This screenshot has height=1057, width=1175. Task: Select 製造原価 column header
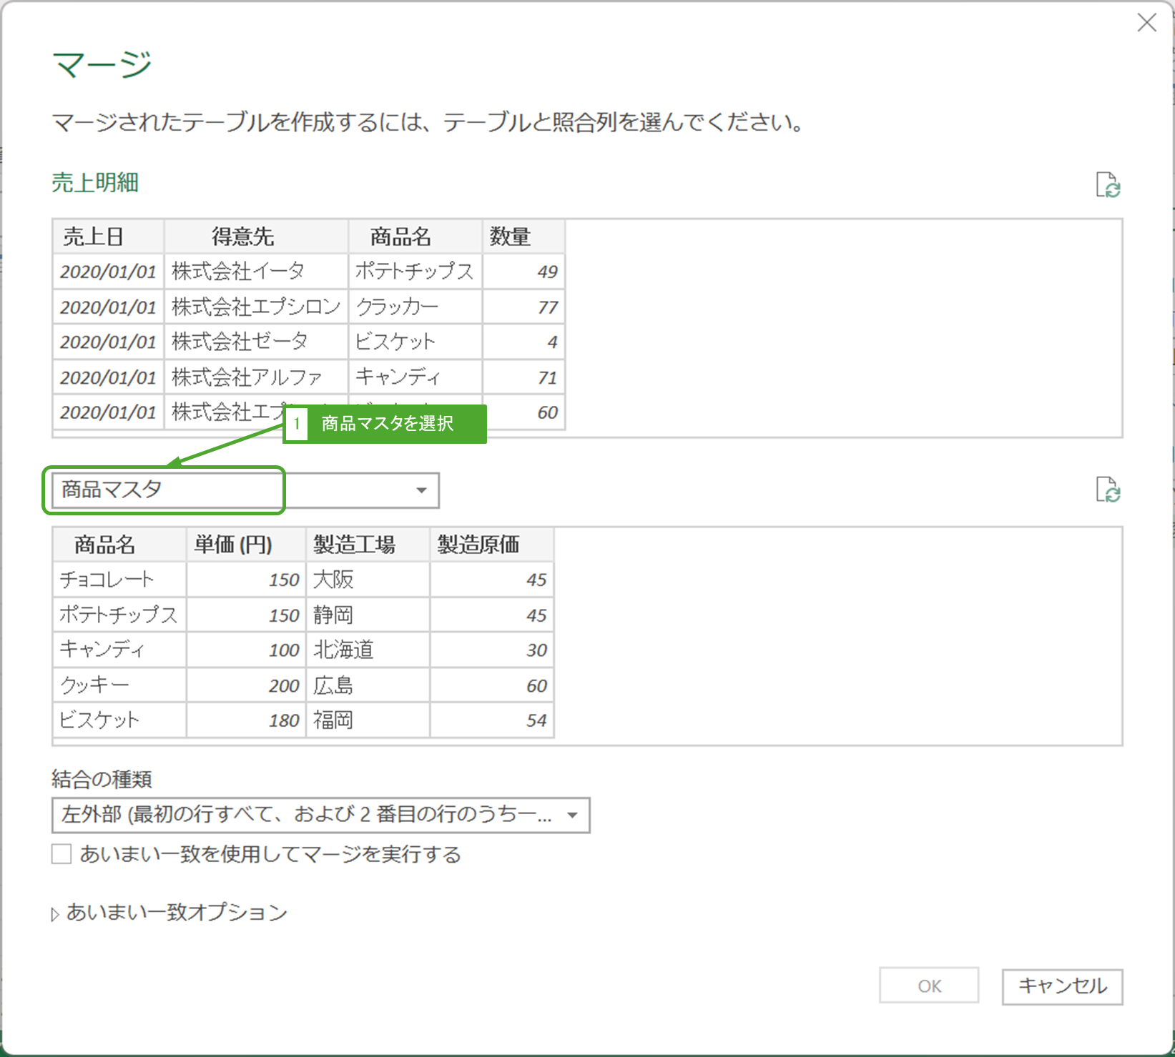(478, 545)
